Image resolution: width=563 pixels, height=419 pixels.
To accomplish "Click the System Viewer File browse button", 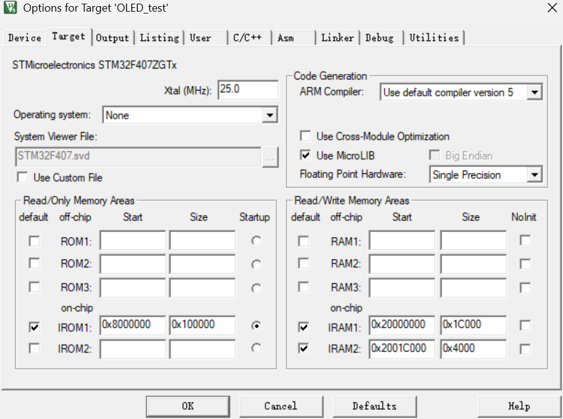I will (270, 156).
